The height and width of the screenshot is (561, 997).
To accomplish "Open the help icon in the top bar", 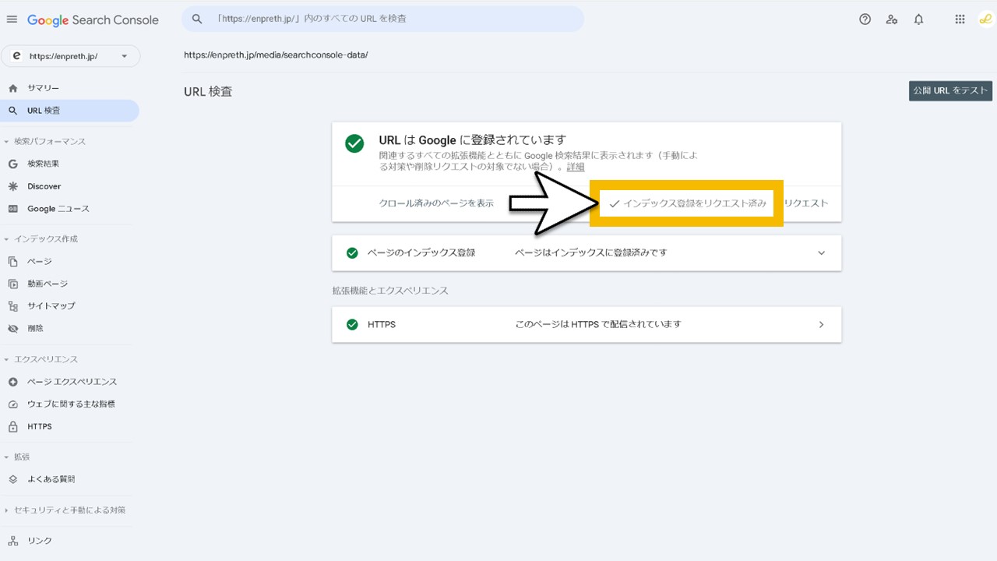I will tap(865, 19).
